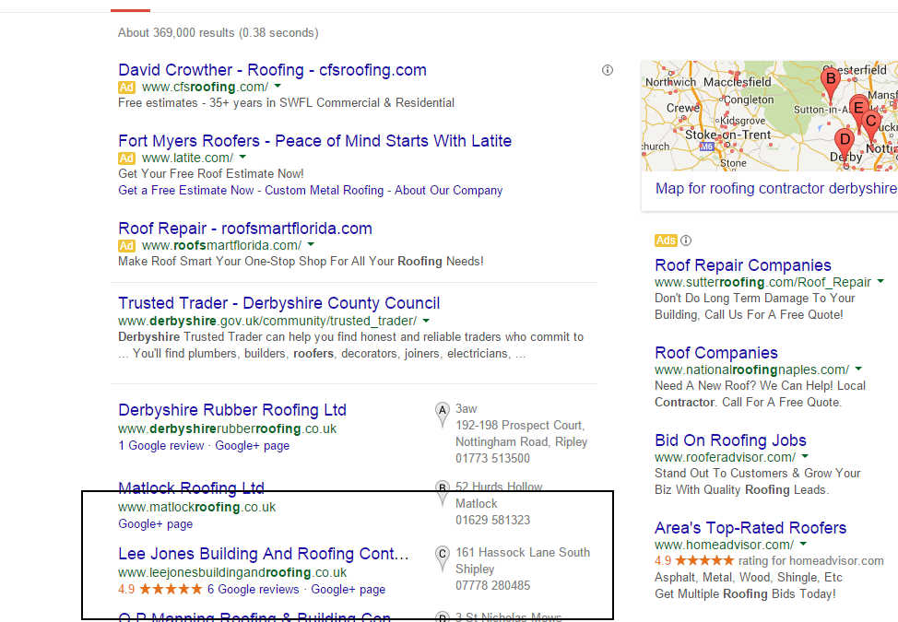The image size is (898, 622).
Task: Open Roof Repair - roofsmartflorida.com ad
Action: [245, 229]
